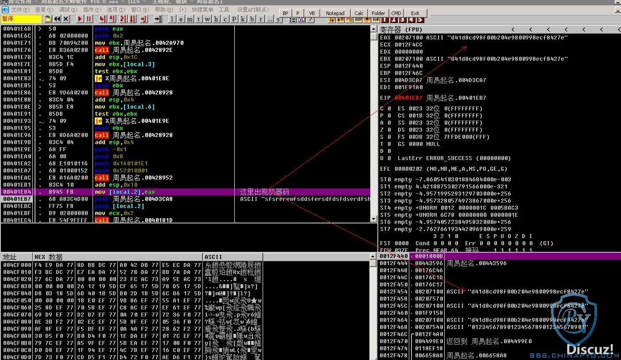Expand the 设置API断点> menu
The width and height of the screenshot is (621, 360).
254,9
